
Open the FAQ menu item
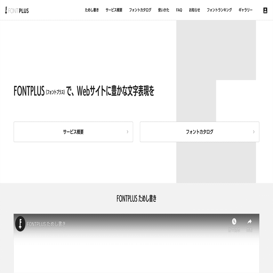(x=179, y=10)
